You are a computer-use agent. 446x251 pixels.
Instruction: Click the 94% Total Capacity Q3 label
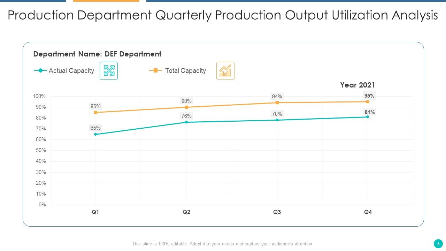tap(277, 97)
